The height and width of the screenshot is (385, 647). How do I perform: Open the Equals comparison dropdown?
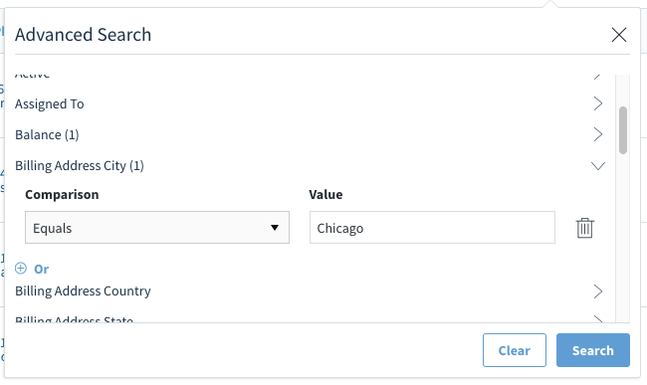coord(157,228)
